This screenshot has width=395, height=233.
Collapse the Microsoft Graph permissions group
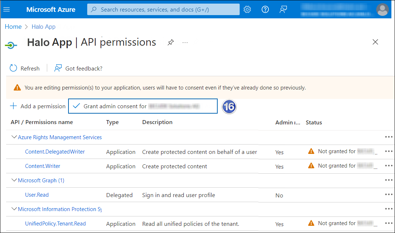coord(14,180)
